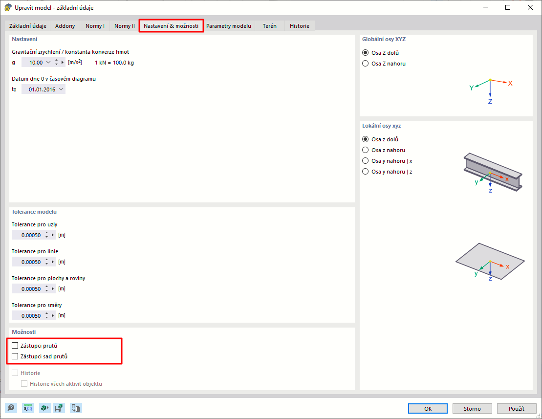Open units and decimal places icon
The height and width of the screenshot is (419, 542).
pos(28,408)
